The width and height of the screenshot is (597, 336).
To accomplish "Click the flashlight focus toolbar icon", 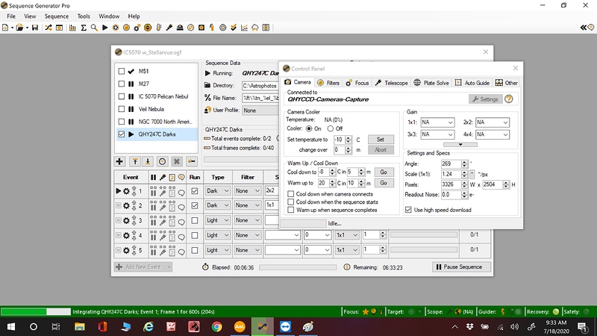I will [x=169, y=28].
